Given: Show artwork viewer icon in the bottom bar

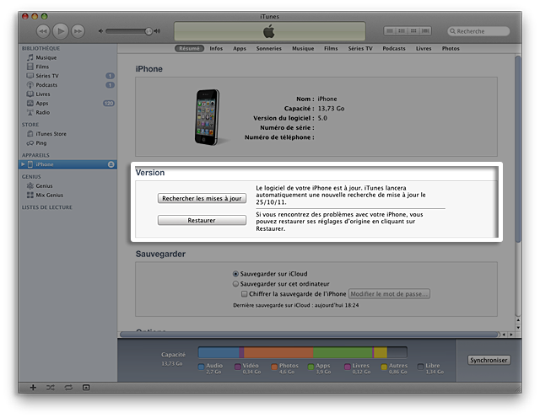Looking at the screenshot, I should (x=86, y=388).
